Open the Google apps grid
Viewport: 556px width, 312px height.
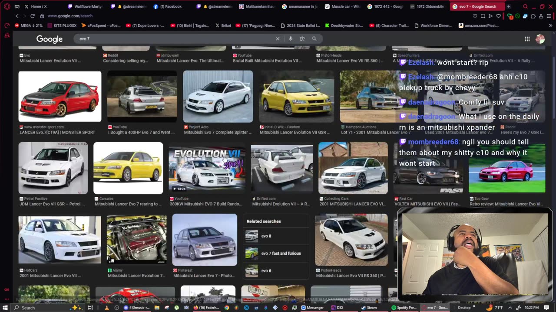tap(527, 39)
